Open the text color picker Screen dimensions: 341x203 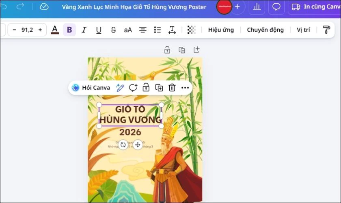coord(55,30)
